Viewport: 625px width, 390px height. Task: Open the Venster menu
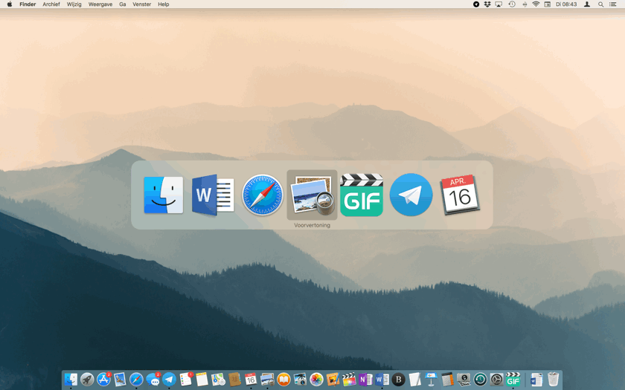coord(142,4)
